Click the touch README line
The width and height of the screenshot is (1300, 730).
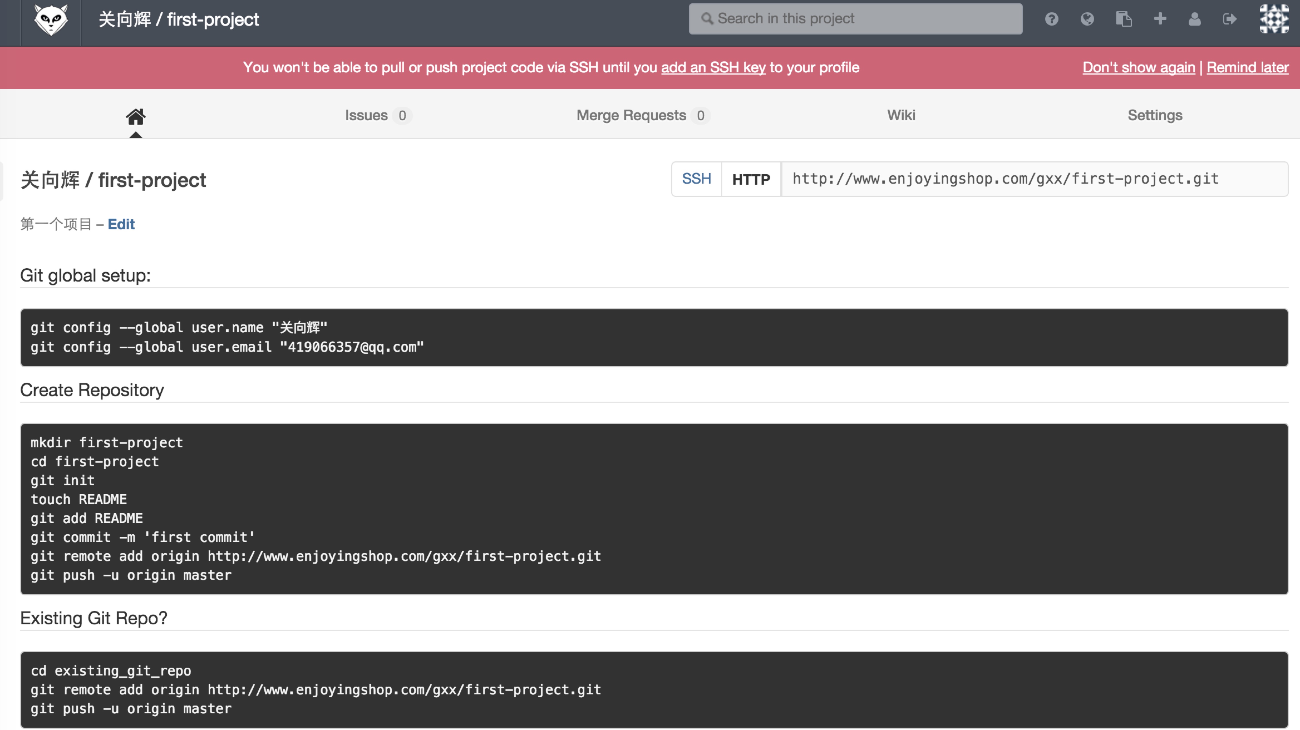click(78, 499)
